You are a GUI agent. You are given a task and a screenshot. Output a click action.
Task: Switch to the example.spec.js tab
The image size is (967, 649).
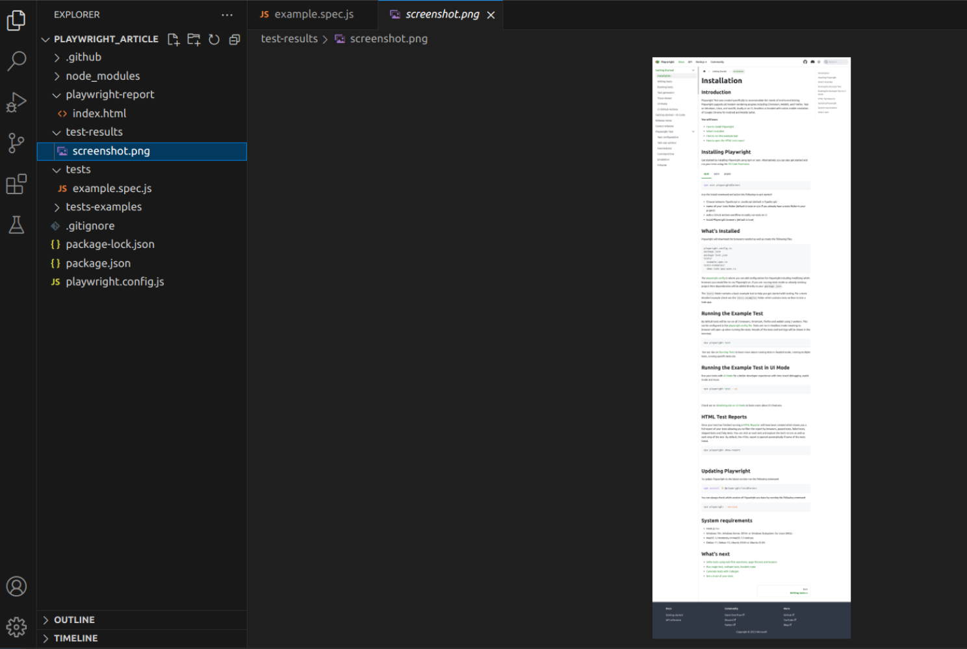tap(313, 14)
